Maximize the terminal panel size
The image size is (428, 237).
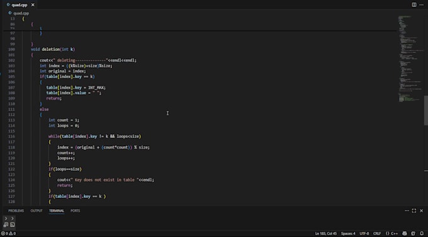pos(414,211)
